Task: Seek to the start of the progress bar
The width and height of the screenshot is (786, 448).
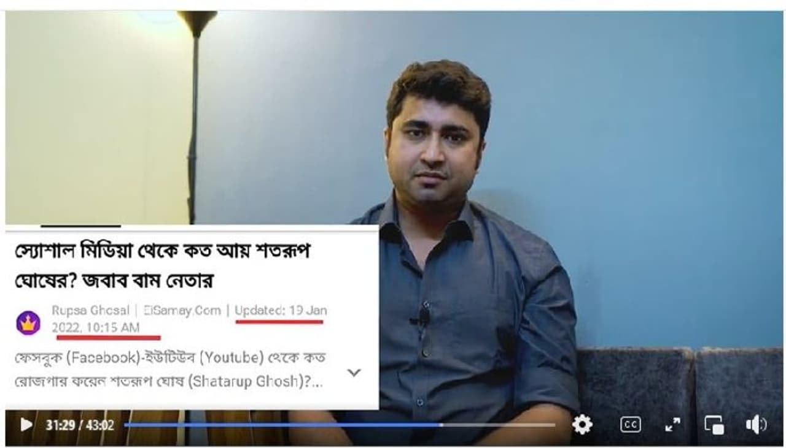Action: tap(127, 425)
